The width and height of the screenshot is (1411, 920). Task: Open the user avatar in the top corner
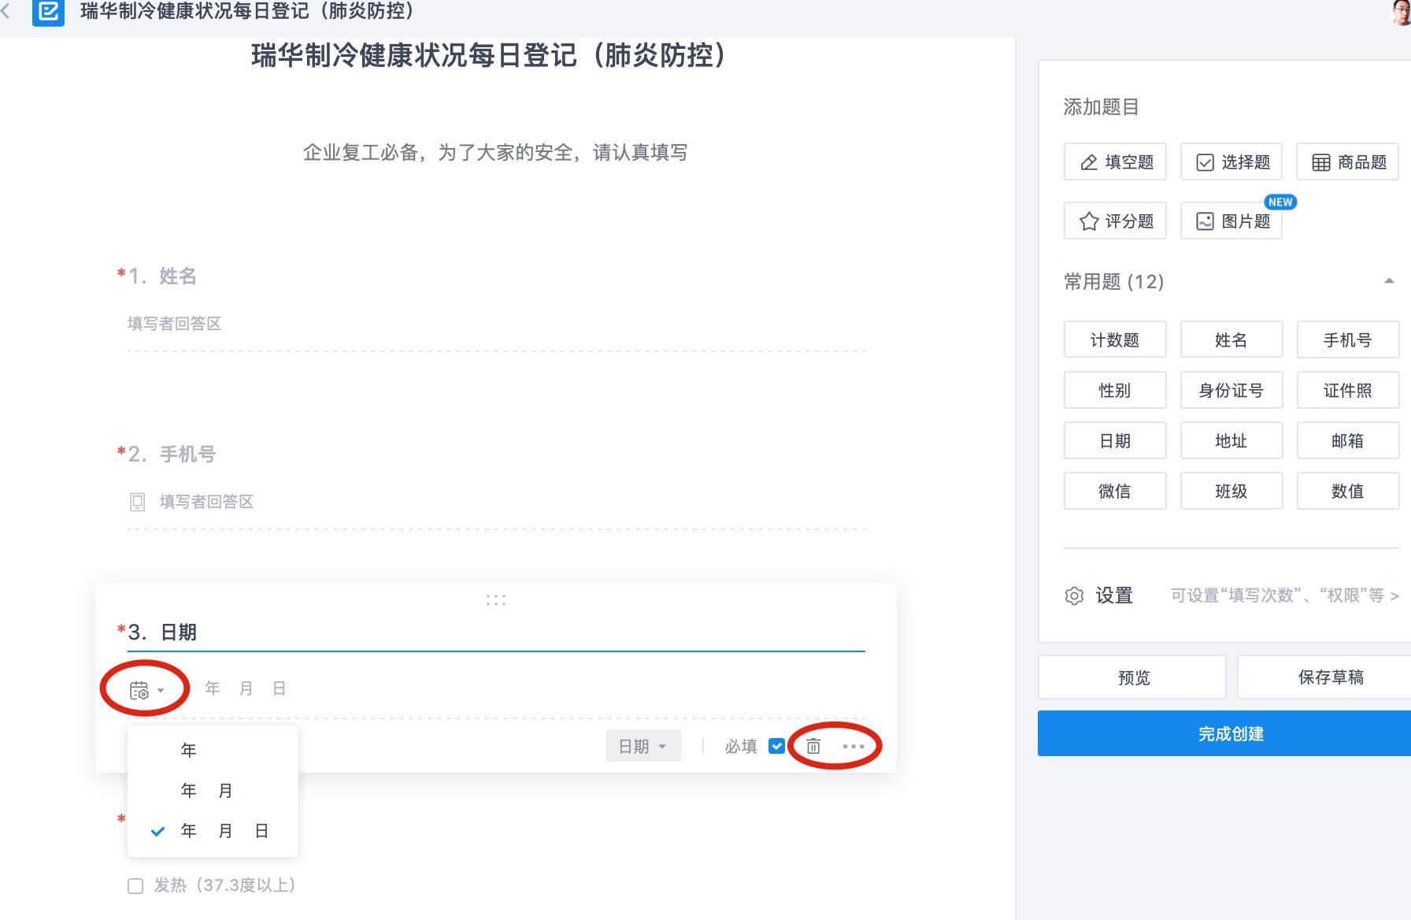pyautogui.click(x=1402, y=11)
